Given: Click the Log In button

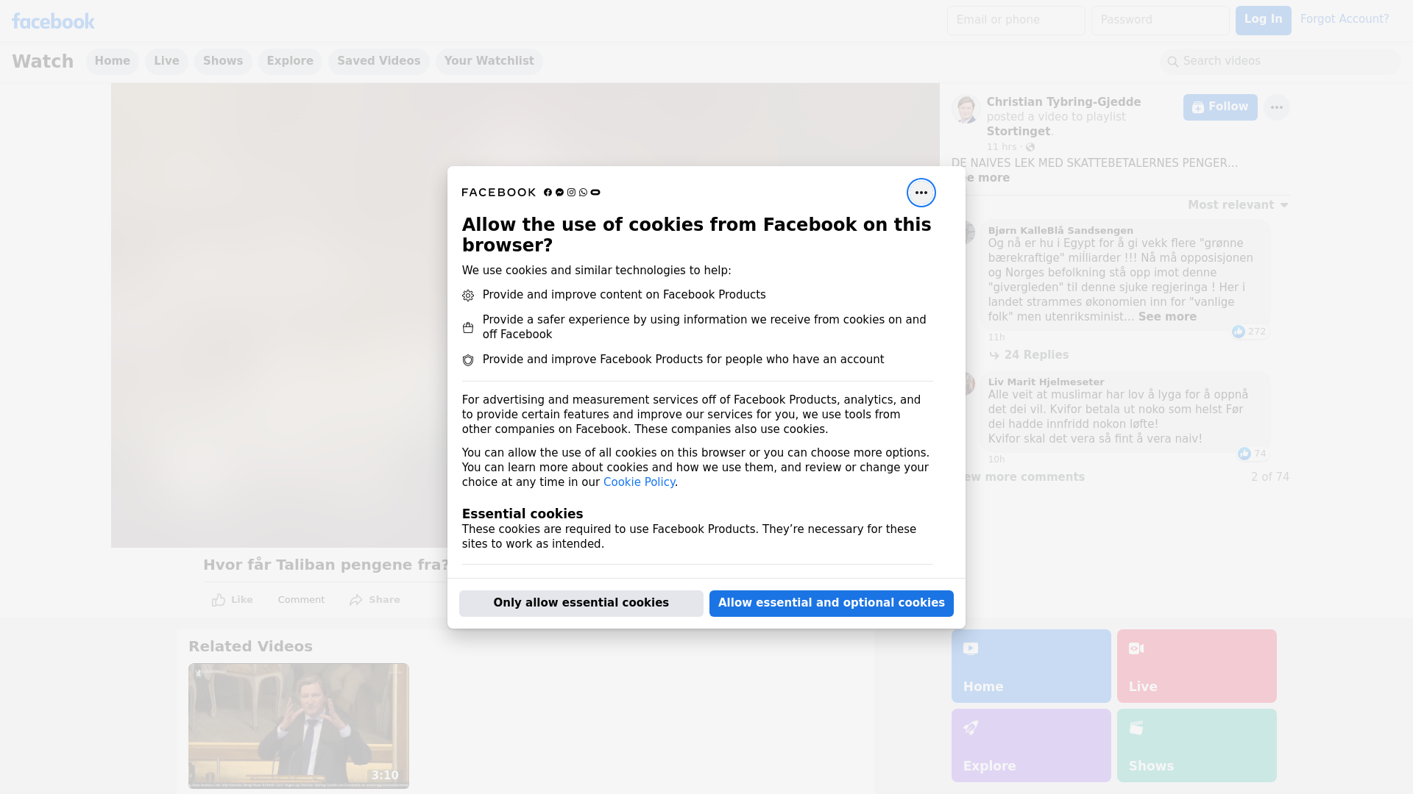Looking at the screenshot, I should tap(1263, 21).
